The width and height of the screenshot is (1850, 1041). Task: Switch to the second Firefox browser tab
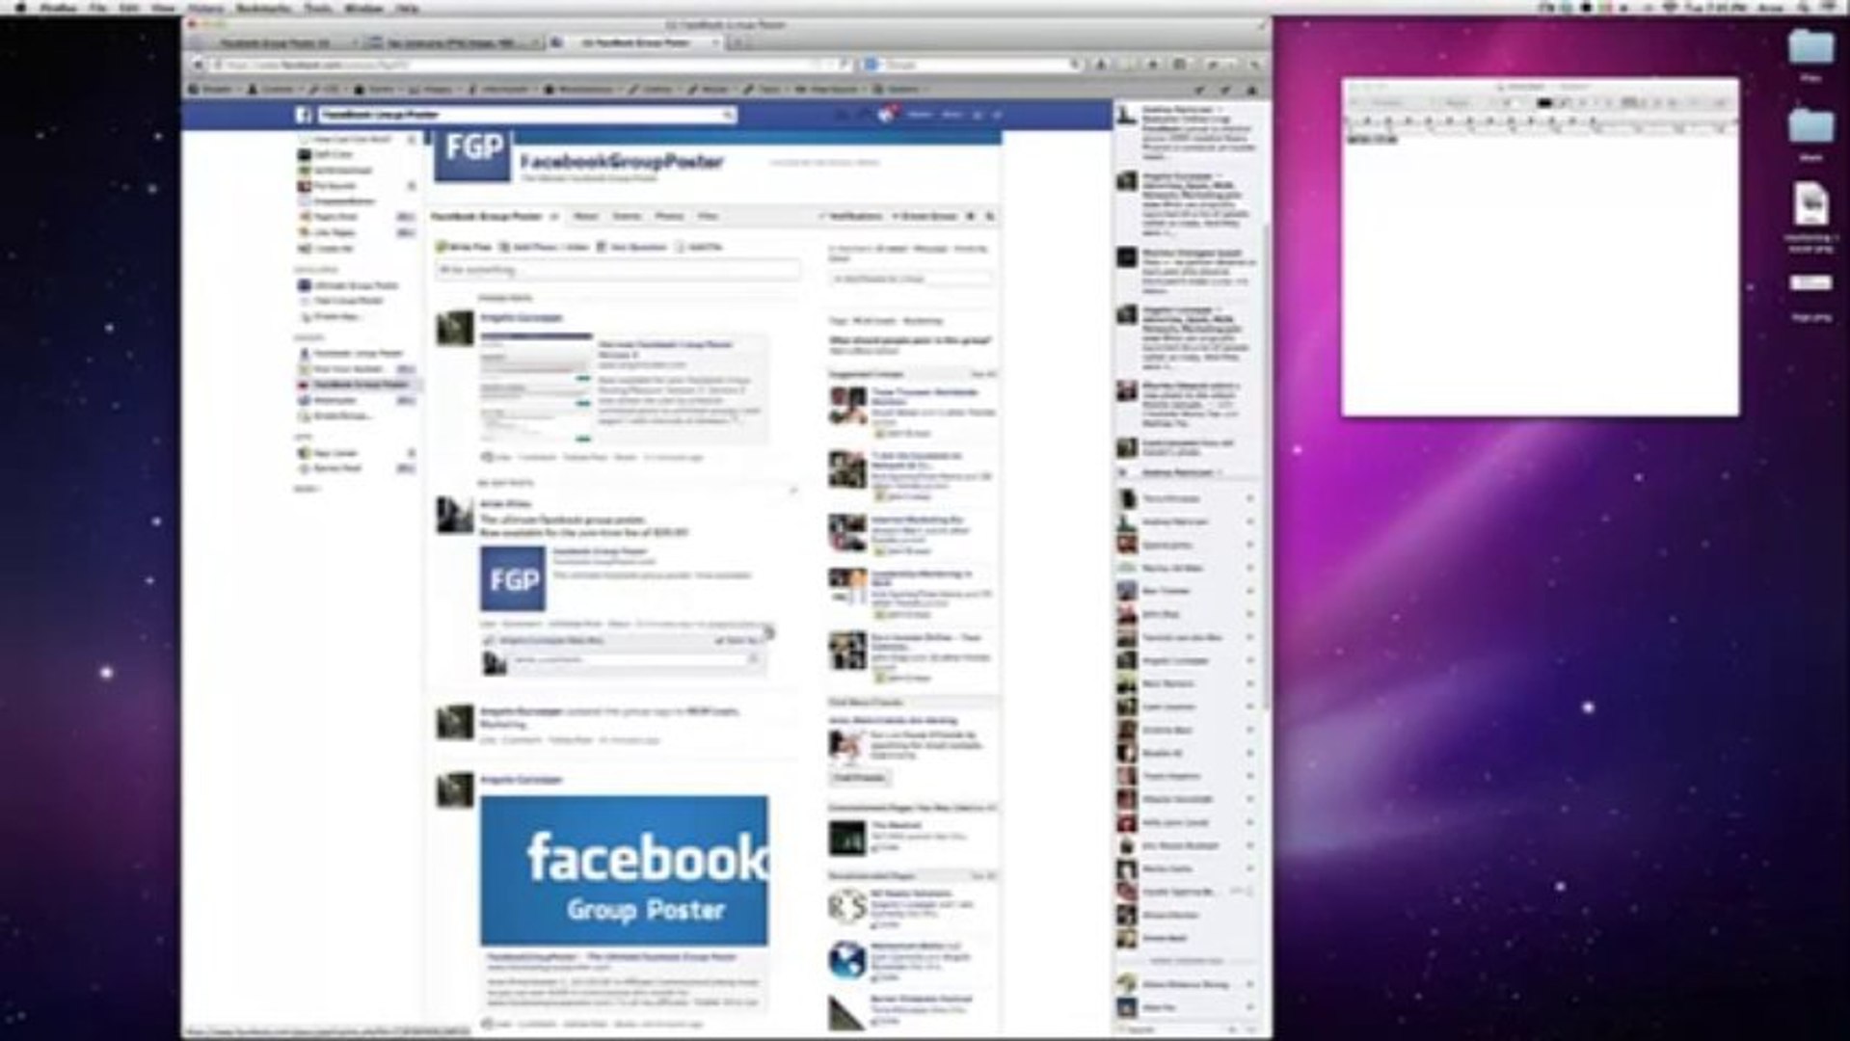point(453,43)
